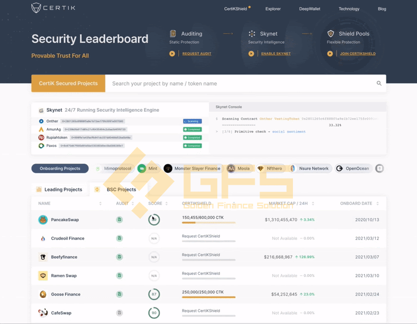Open DeepWallet in top navigation
This screenshot has height=324, width=417.
point(310,9)
